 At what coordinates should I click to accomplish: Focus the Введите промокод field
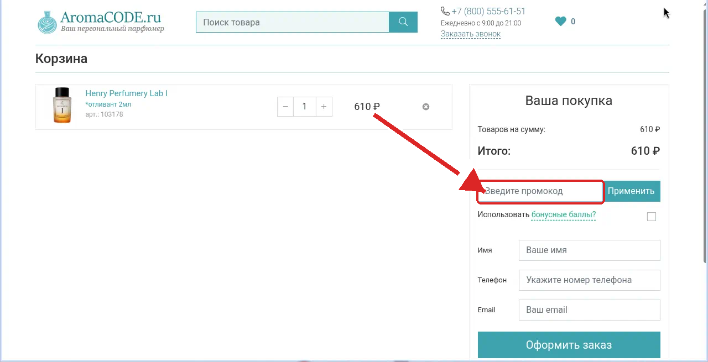click(x=540, y=191)
